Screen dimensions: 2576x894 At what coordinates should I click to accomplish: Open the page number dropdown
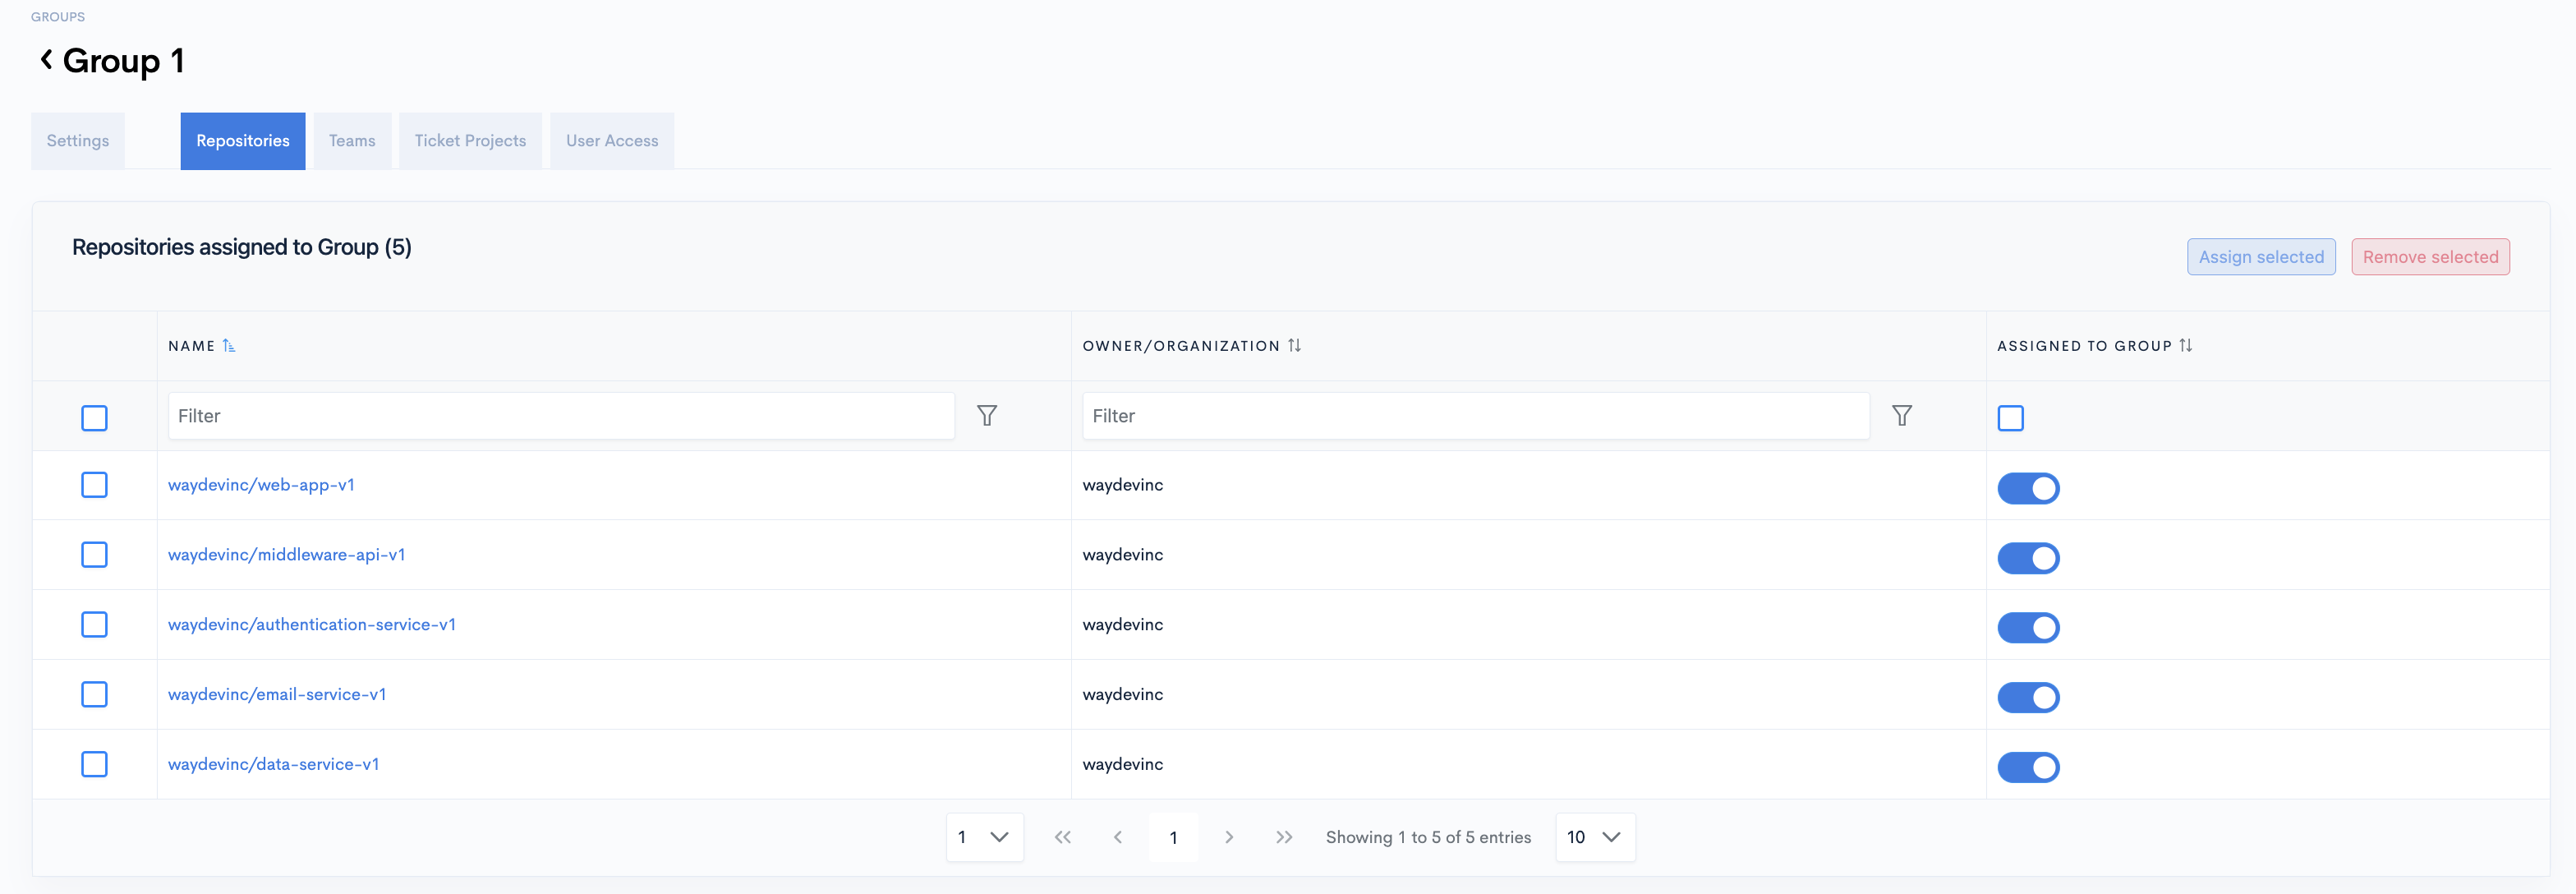click(x=984, y=837)
